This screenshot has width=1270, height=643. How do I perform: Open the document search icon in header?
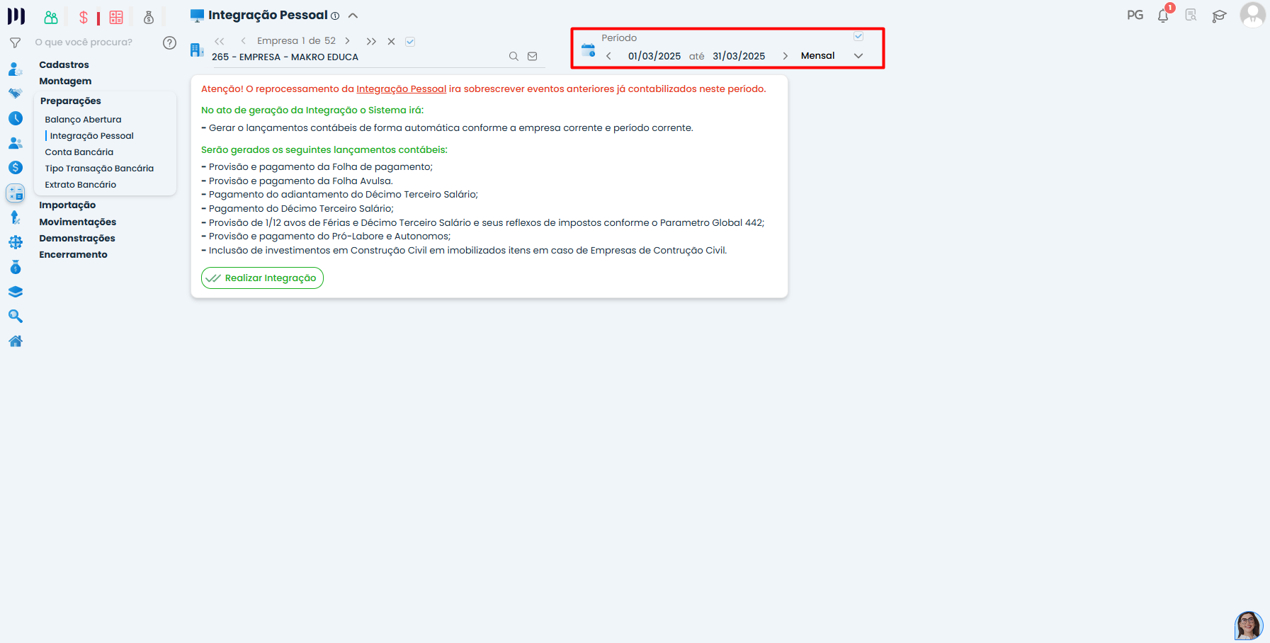[1191, 15]
